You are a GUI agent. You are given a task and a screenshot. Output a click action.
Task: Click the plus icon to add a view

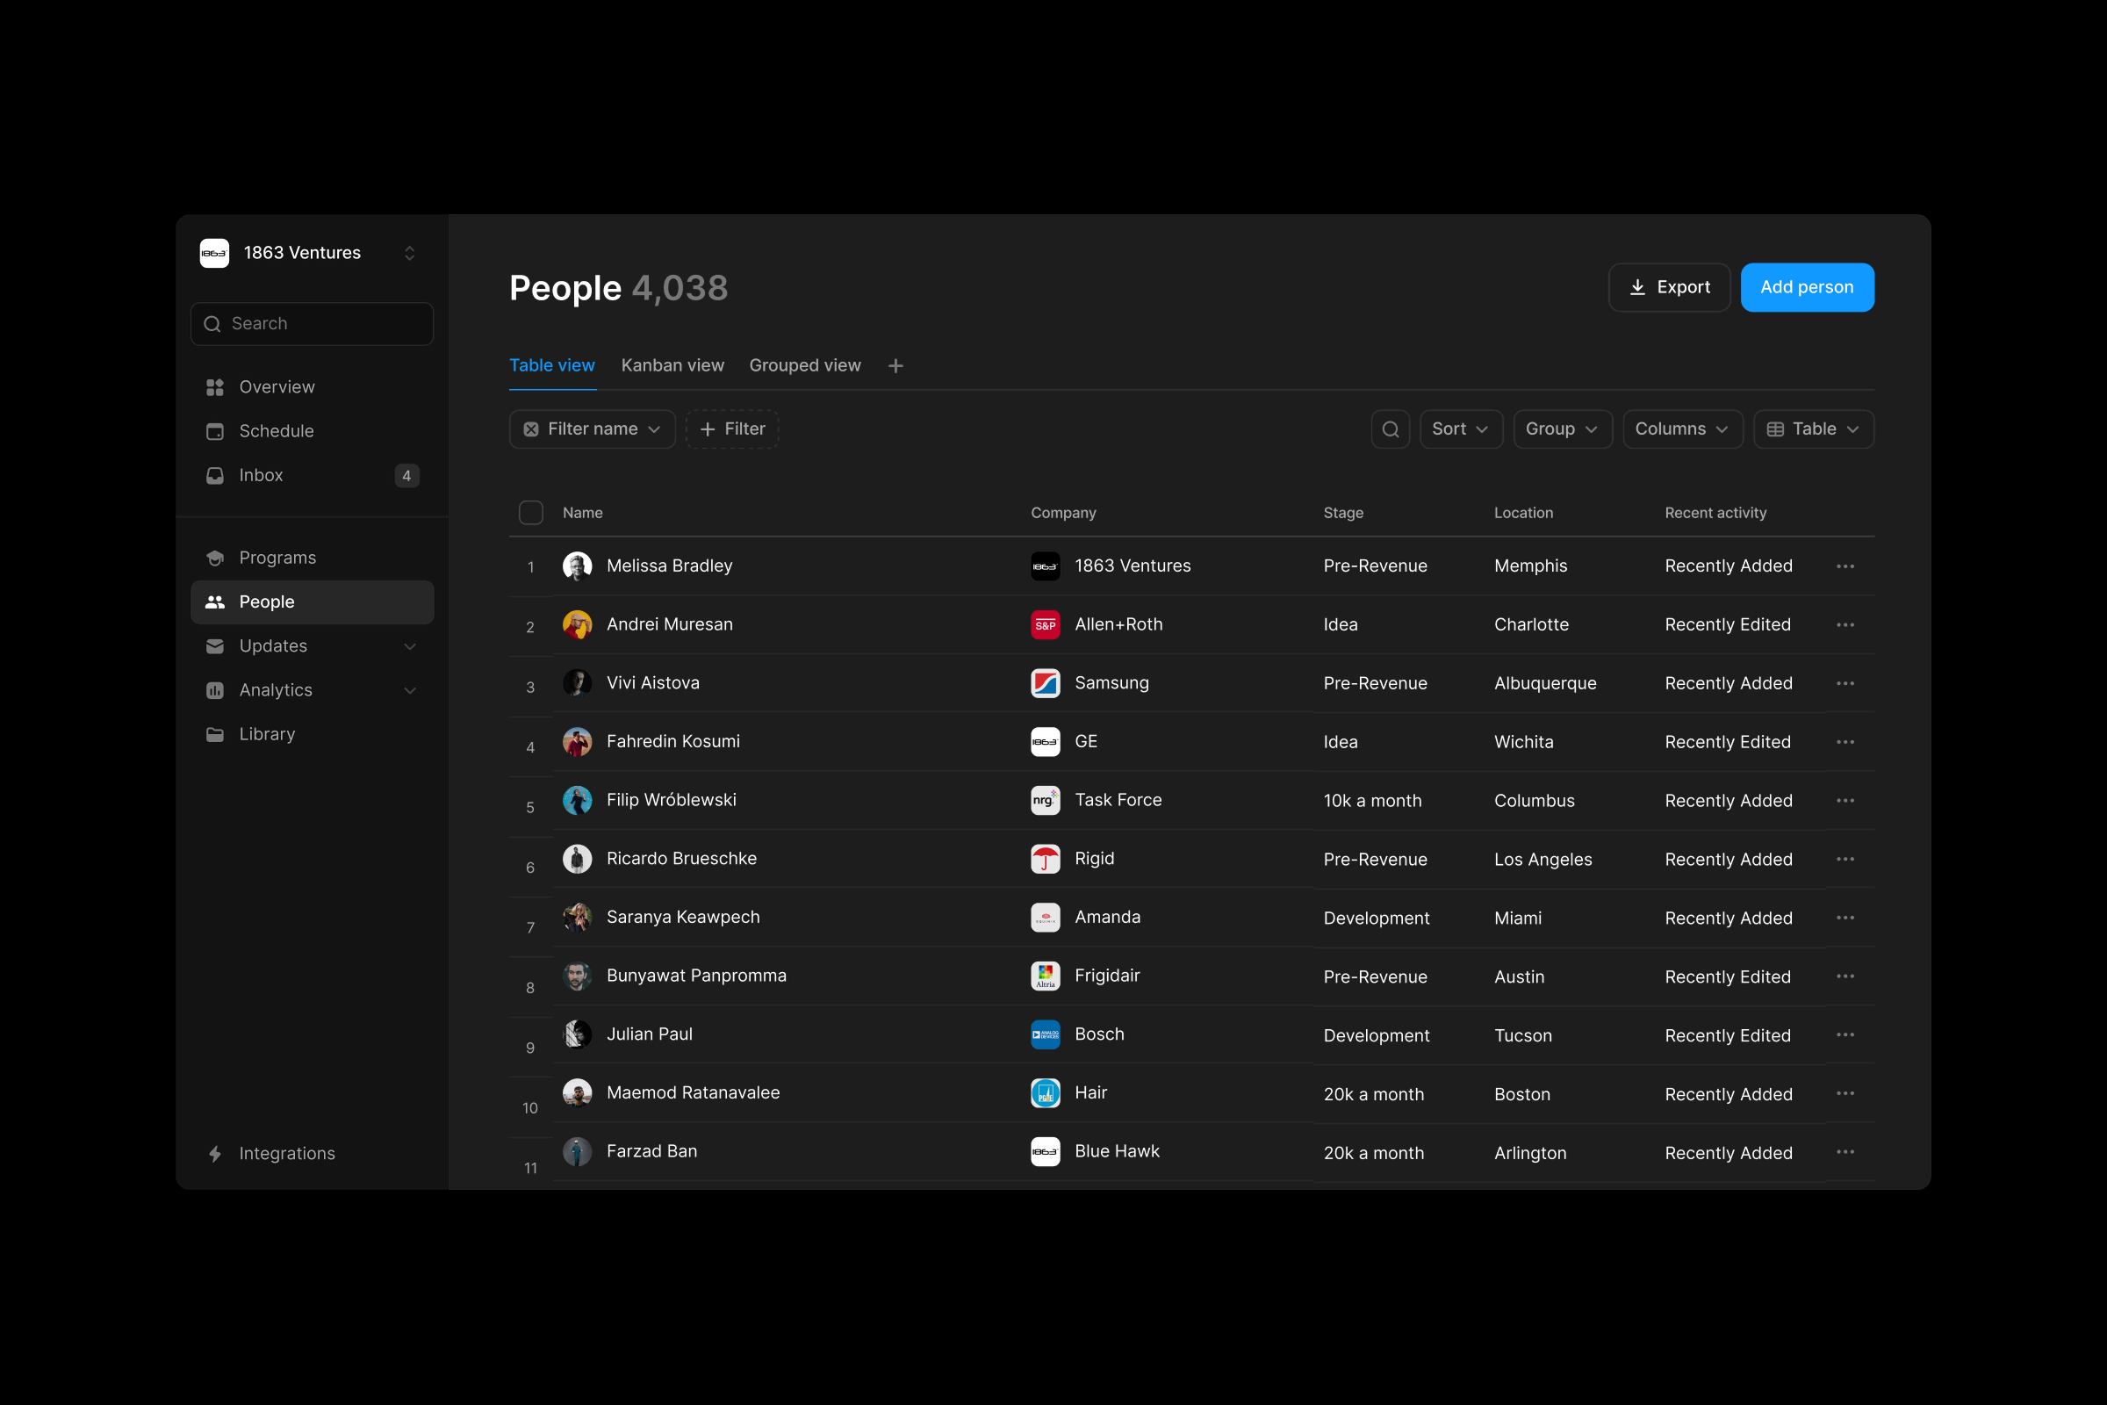point(895,365)
